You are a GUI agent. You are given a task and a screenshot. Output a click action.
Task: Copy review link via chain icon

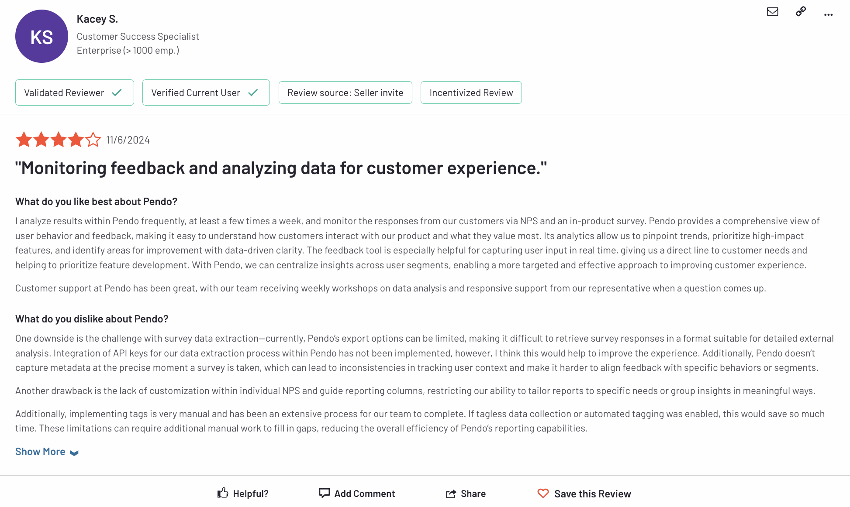tap(801, 11)
